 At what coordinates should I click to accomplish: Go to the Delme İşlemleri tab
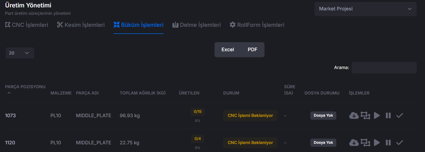tap(196, 25)
